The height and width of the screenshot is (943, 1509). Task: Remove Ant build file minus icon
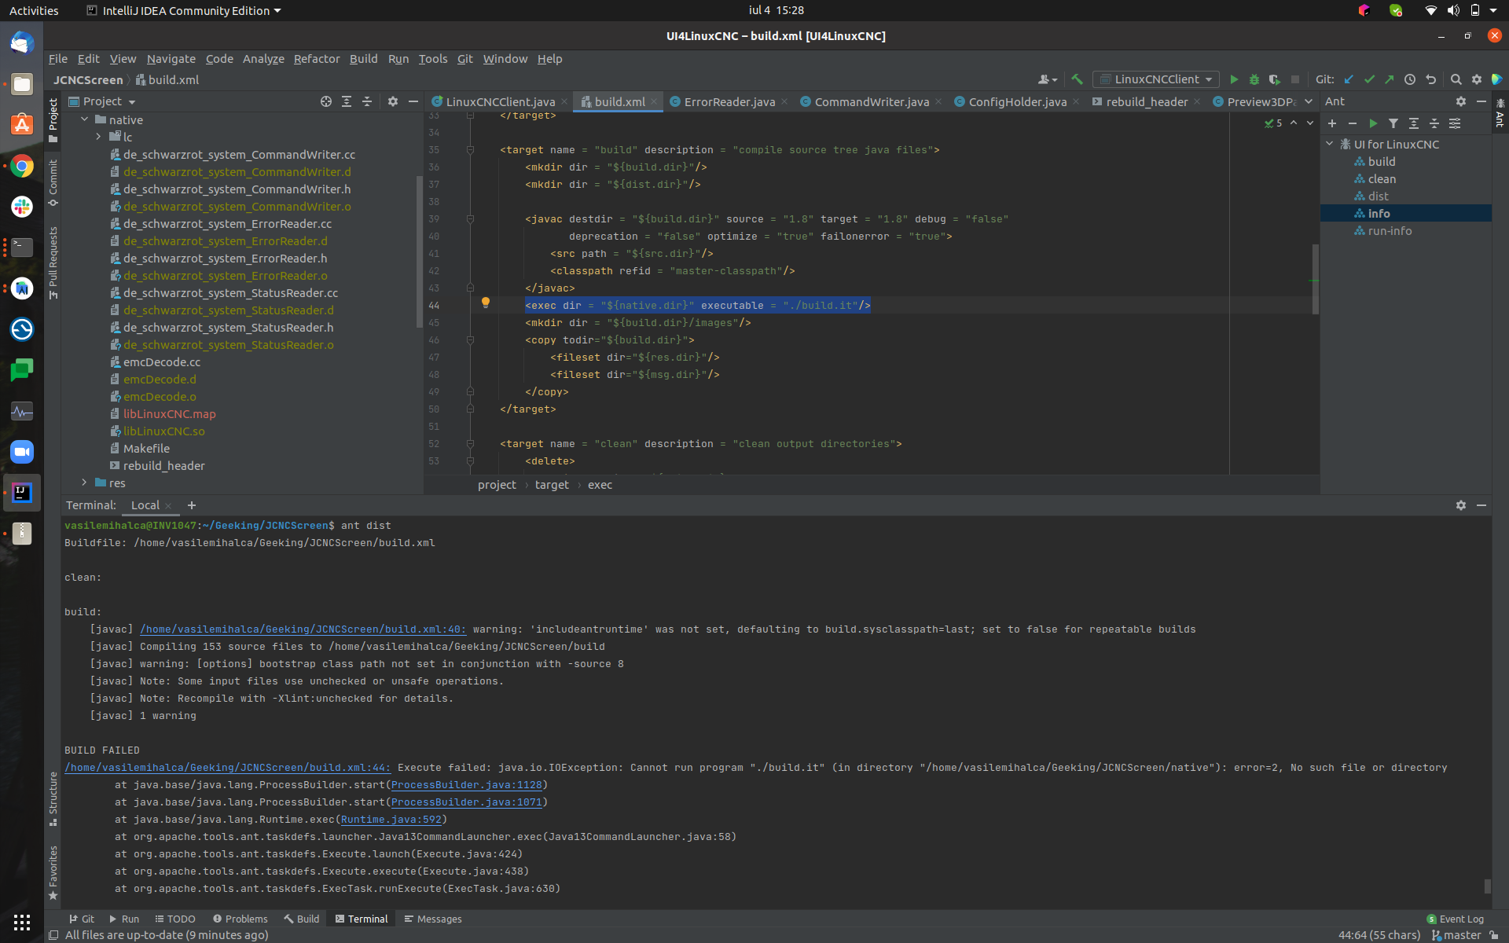tap(1353, 123)
